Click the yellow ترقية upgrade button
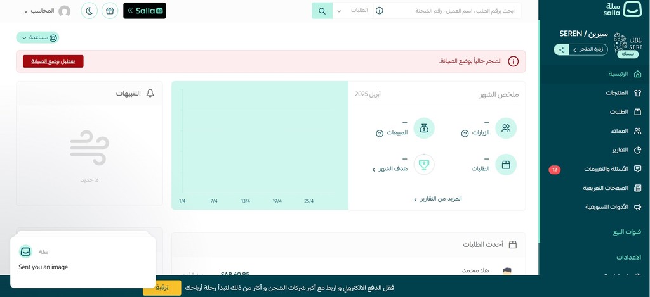Image resolution: width=650 pixels, height=297 pixels. (x=162, y=288)
